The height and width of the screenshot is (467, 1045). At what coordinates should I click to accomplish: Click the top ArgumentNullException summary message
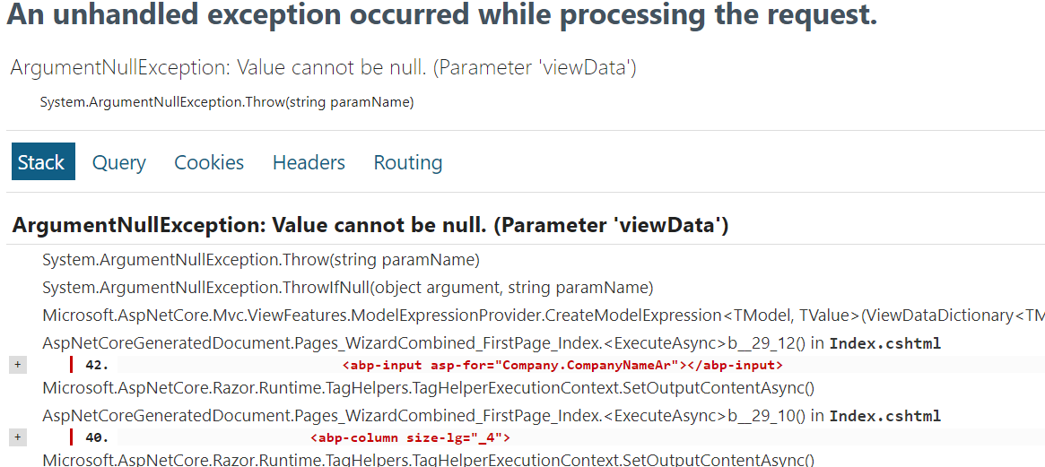point(323,67)
